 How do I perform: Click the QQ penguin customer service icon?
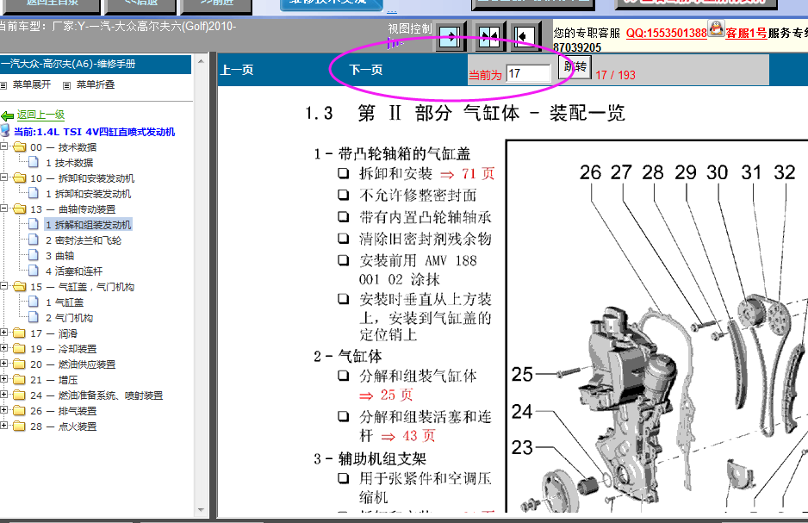coord(717,28)
